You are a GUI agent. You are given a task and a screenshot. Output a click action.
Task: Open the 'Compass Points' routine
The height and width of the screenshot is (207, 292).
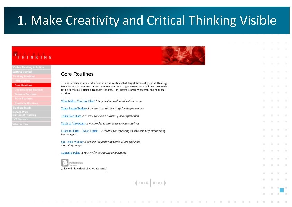pyautogui.click(x=71, y=152)
